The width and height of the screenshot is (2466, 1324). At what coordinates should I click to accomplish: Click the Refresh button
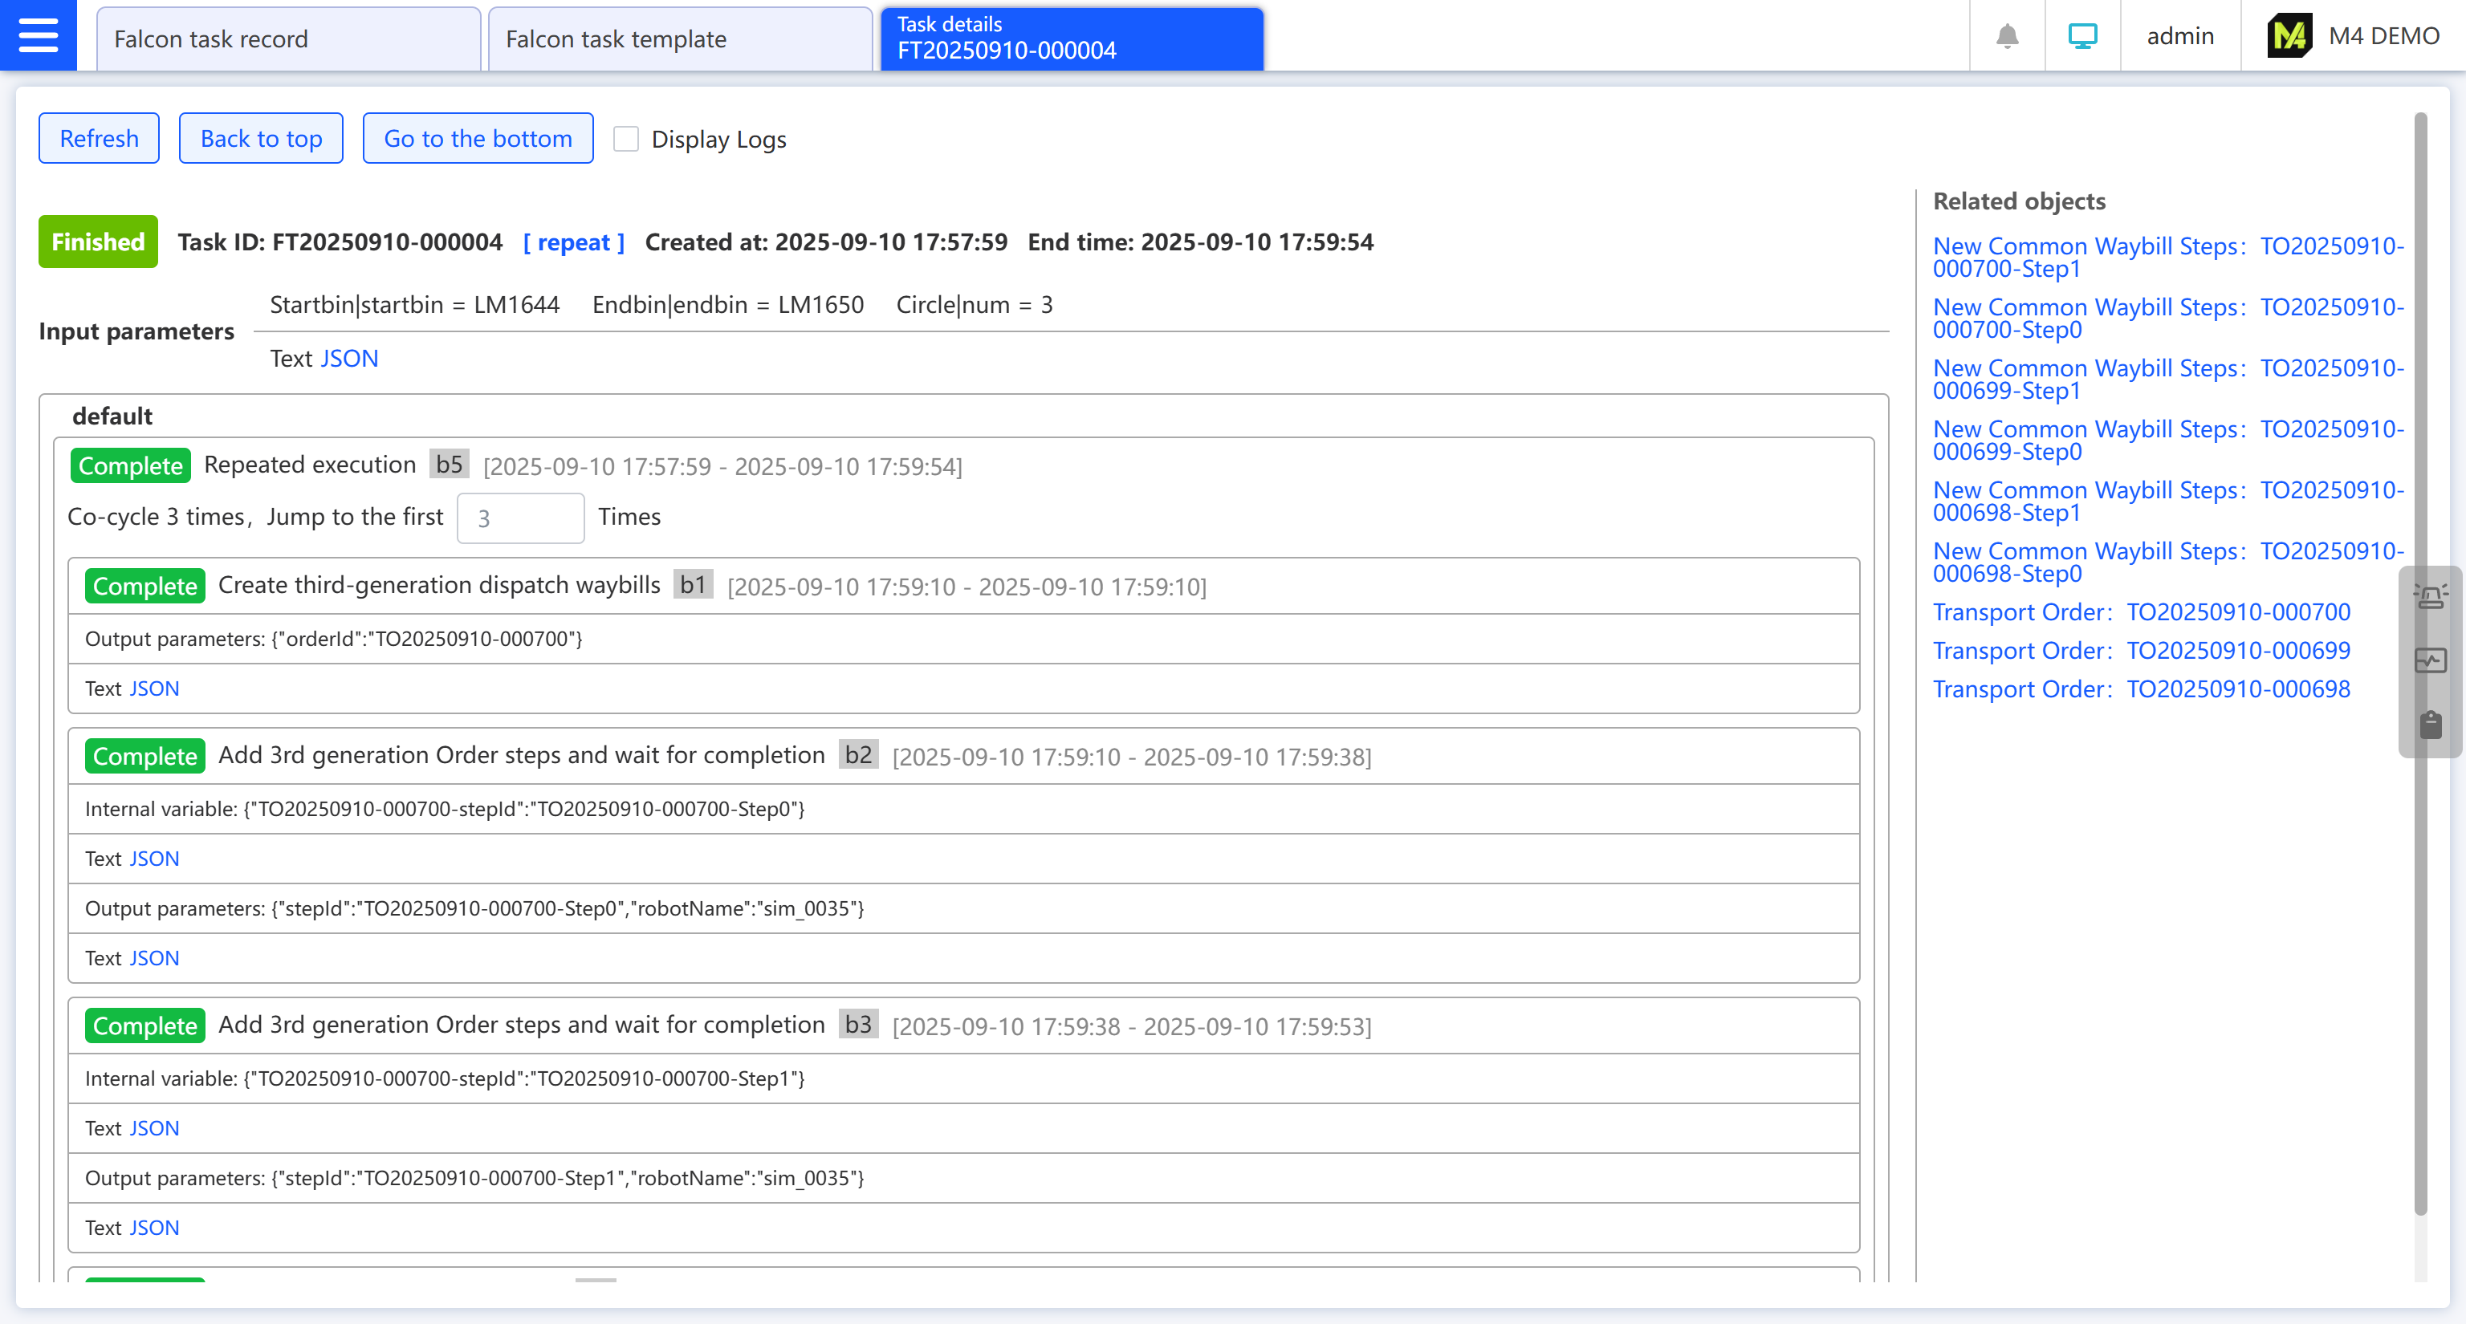[x=99, y=139]
